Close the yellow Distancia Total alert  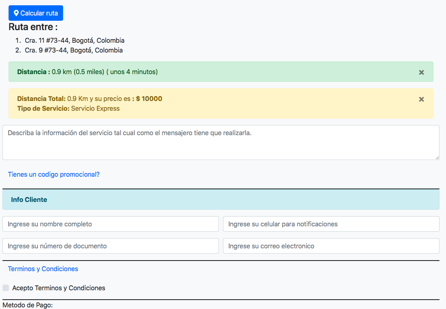(x=421, y=99)
